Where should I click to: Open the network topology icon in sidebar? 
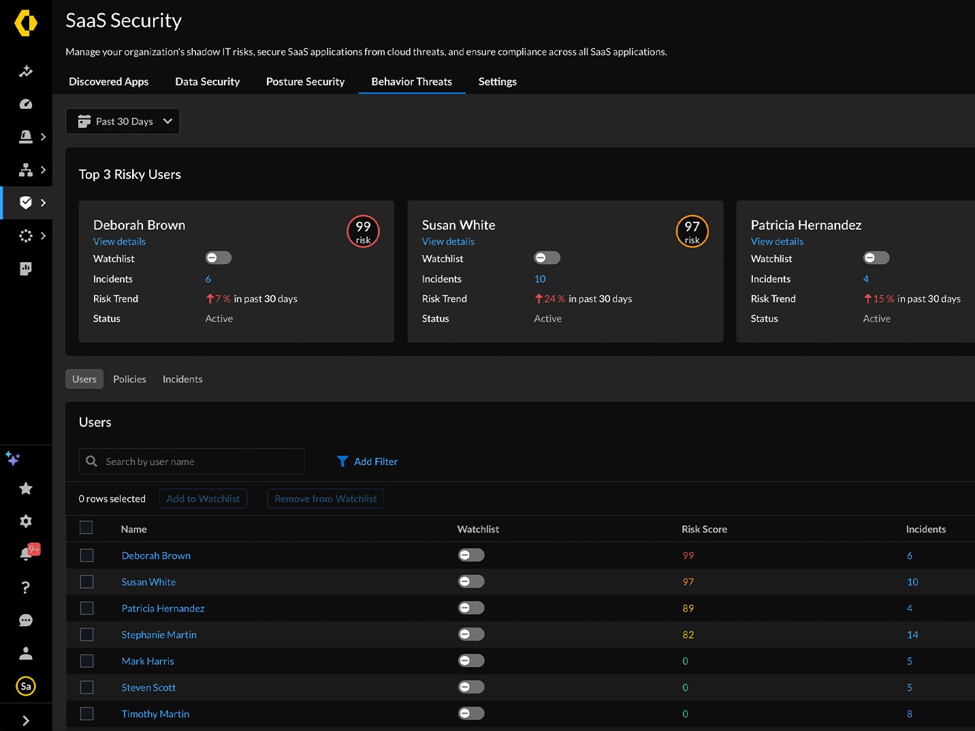click(x=26, y=169)
